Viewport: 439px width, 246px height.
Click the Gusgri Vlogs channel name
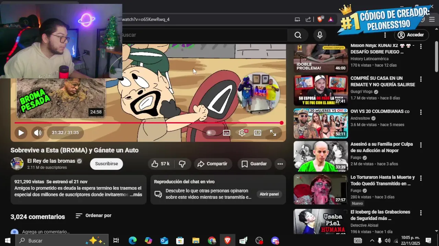pos(361,92)
